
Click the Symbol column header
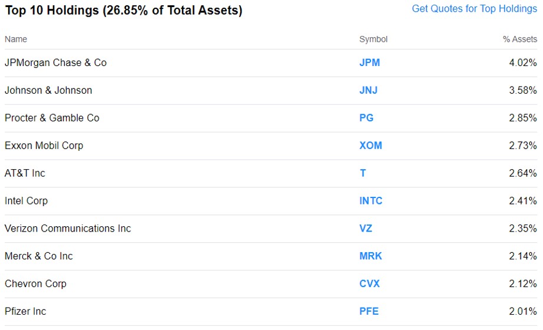(373, 39)
